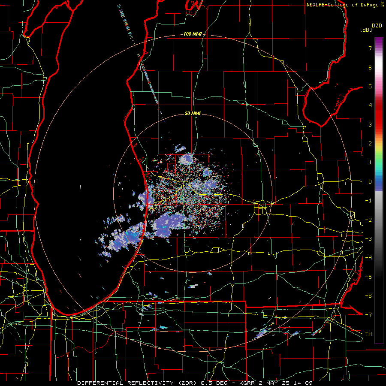Click the 50 NMI range ring label

pos(193,113)
